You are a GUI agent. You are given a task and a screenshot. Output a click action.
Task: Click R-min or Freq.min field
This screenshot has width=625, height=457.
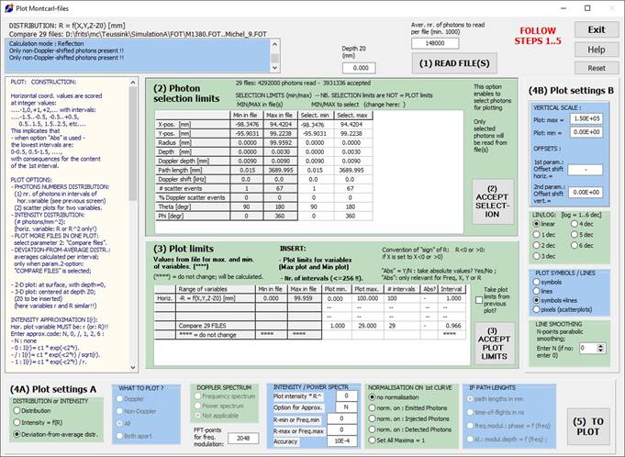coord(341,418)
